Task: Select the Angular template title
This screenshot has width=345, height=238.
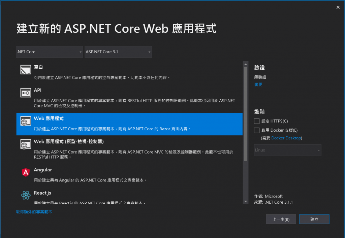Action: coord(43,170)
